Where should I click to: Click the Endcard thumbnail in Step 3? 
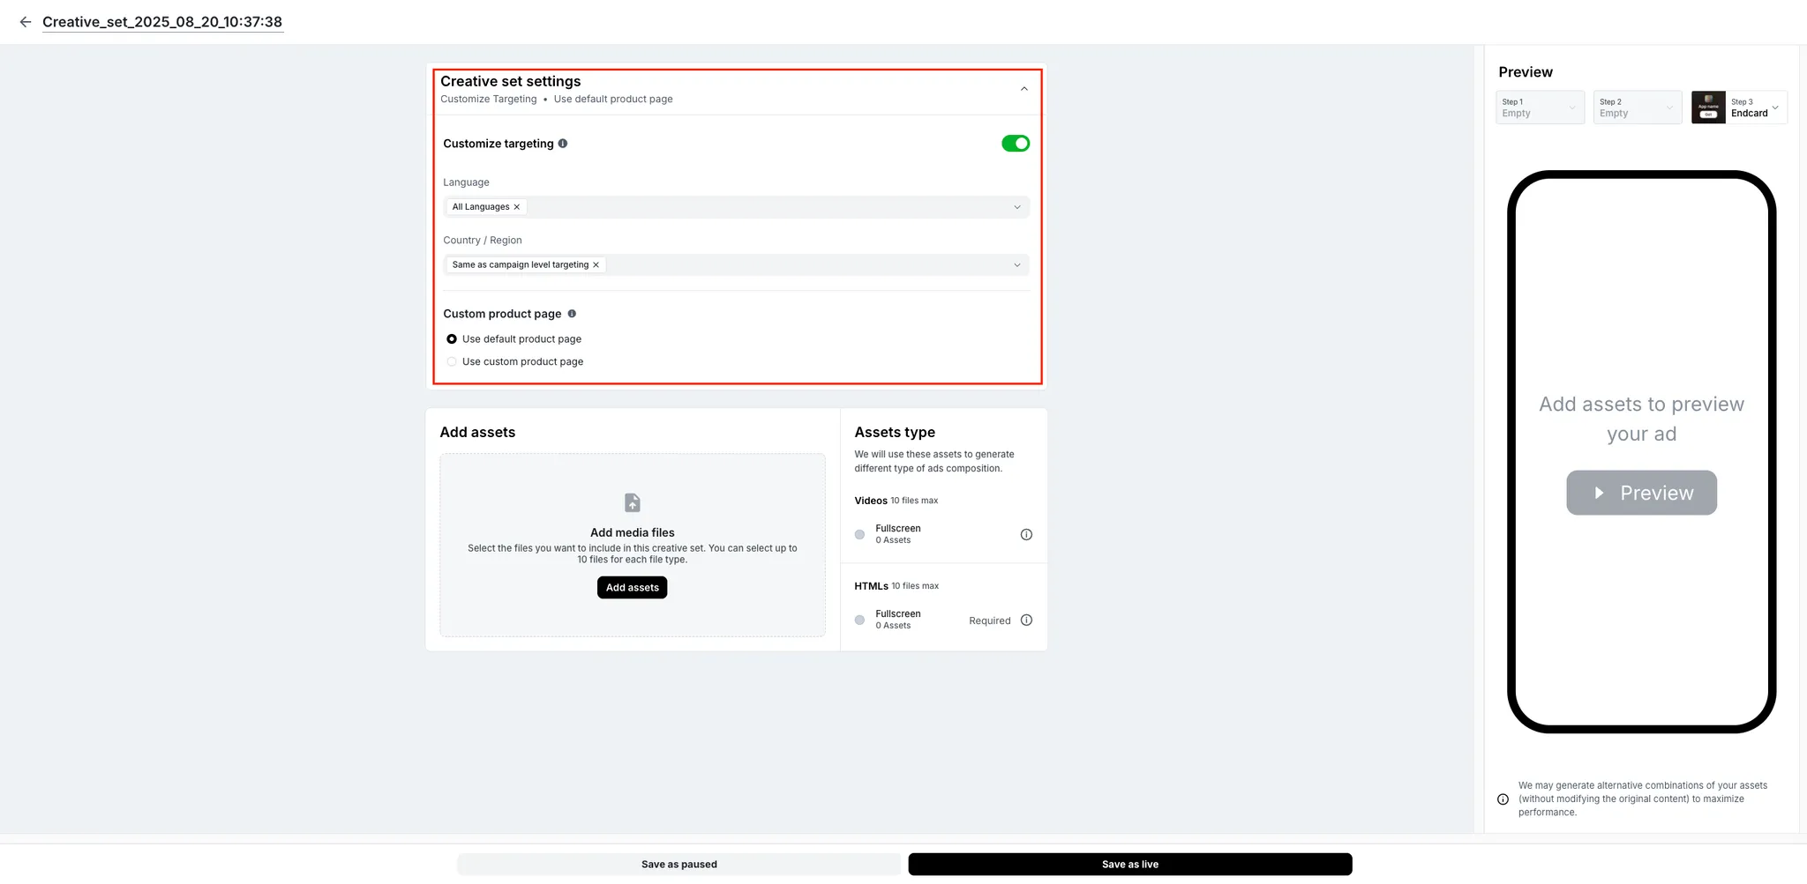(1708, 108)
